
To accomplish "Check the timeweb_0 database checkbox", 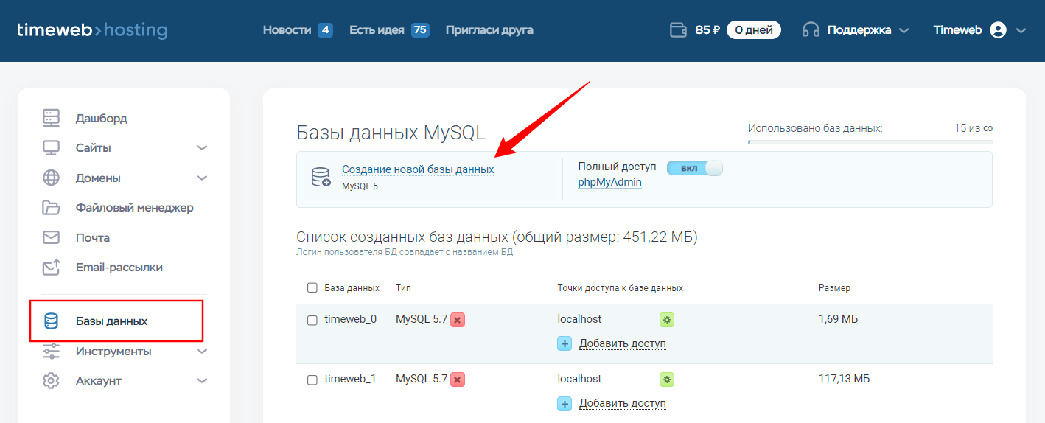I will coord(312,320).
